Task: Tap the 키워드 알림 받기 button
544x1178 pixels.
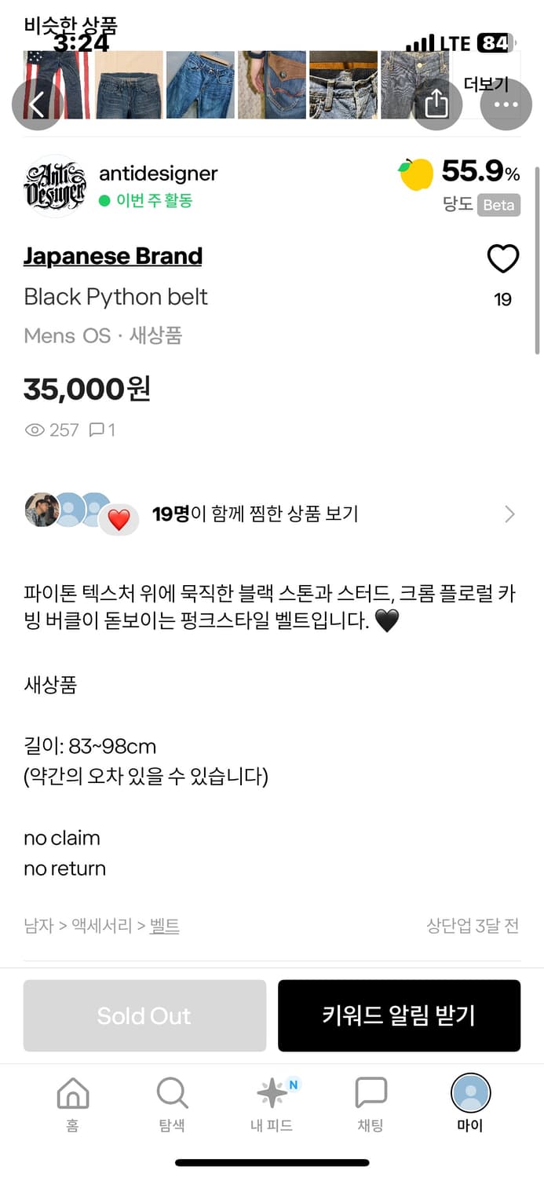Action: point(399,1015)
